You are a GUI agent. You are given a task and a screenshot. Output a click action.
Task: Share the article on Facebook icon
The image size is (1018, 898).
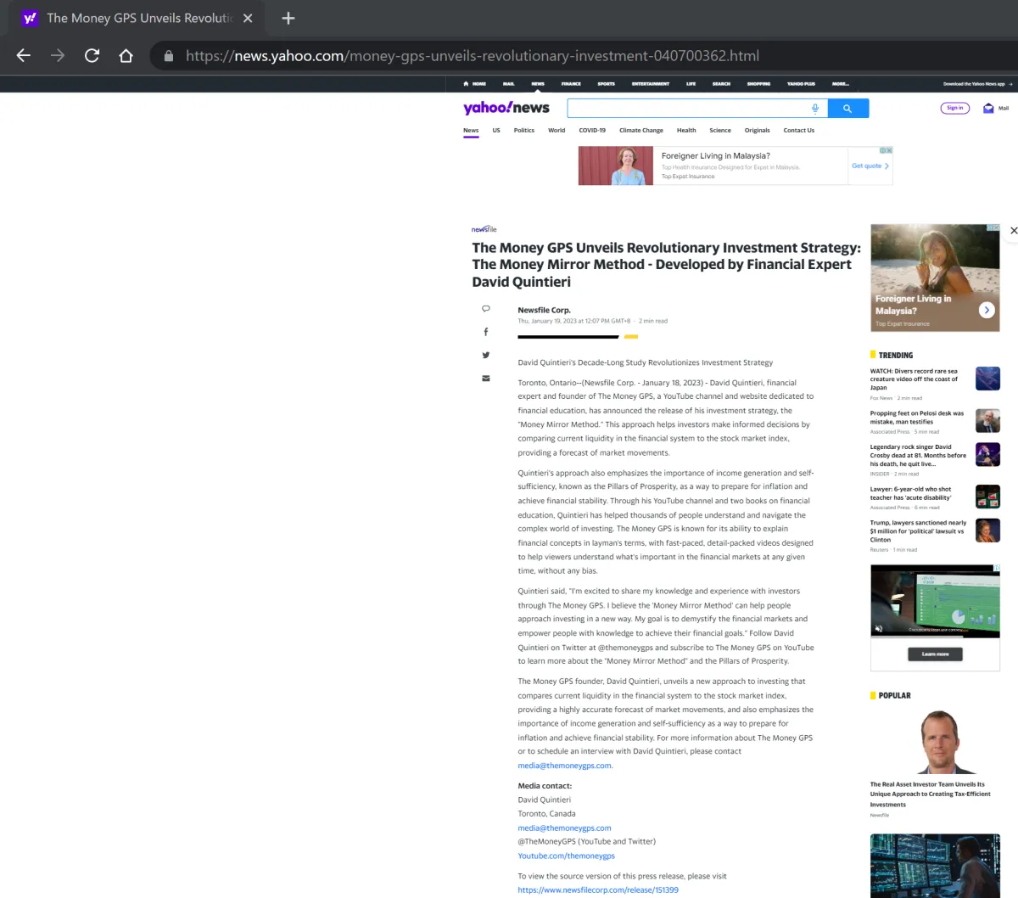(486, 332)
